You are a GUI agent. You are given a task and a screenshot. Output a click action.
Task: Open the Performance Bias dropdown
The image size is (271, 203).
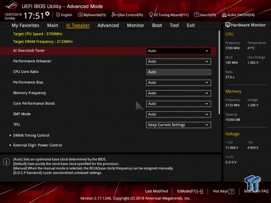(178, 83)
